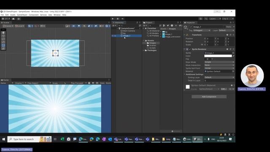Open the Tag dropdown showing Untagged

pos(202,30)
